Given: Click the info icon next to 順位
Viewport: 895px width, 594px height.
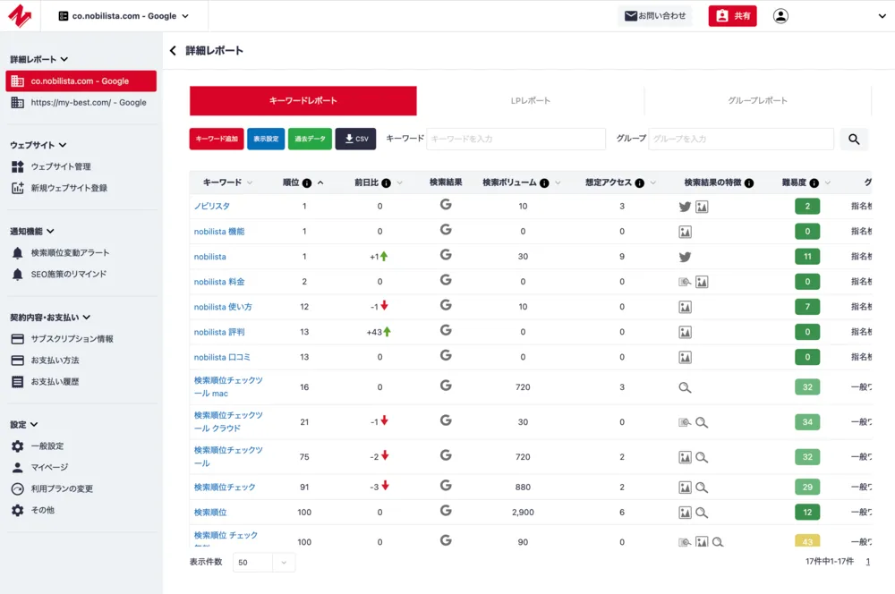Looking at the screenshot, I should pos(307,183).
